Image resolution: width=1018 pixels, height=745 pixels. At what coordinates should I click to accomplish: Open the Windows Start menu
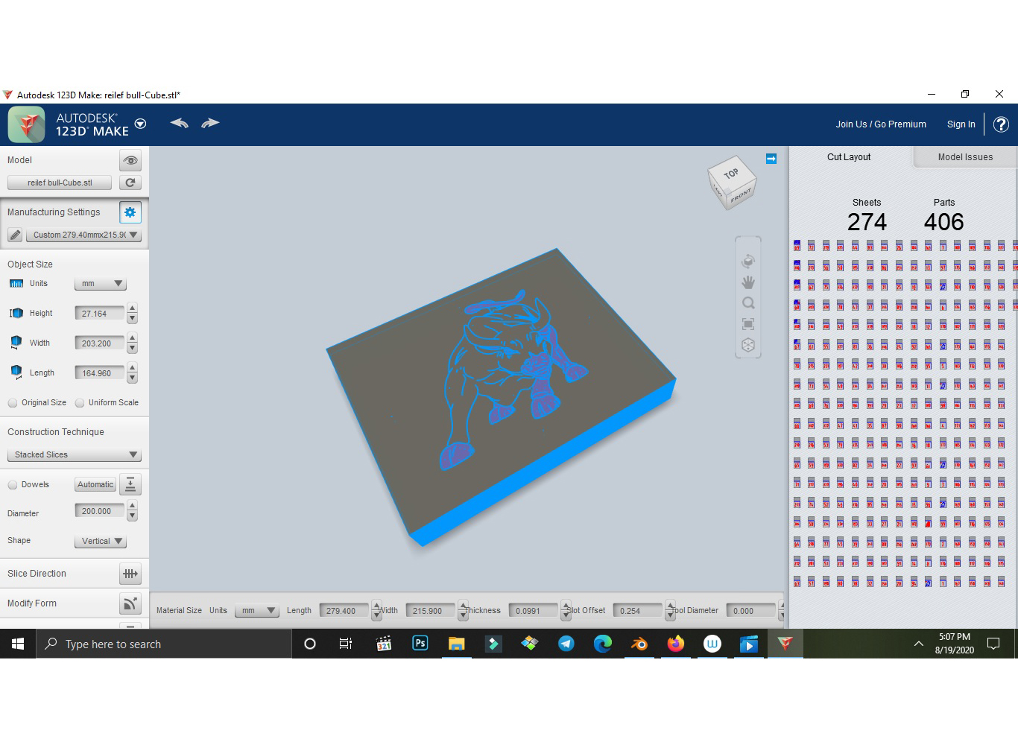point(18,644)
